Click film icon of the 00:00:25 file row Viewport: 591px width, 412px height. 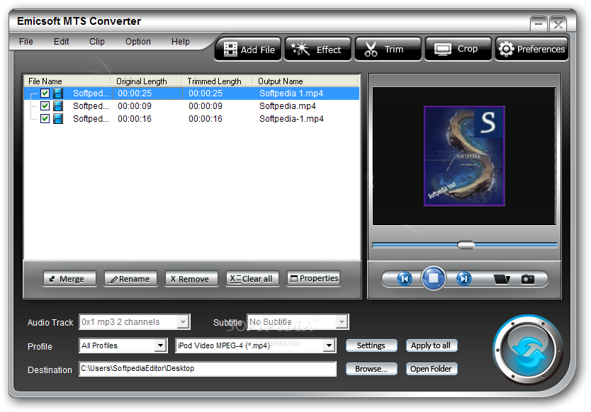pos(58,93)
